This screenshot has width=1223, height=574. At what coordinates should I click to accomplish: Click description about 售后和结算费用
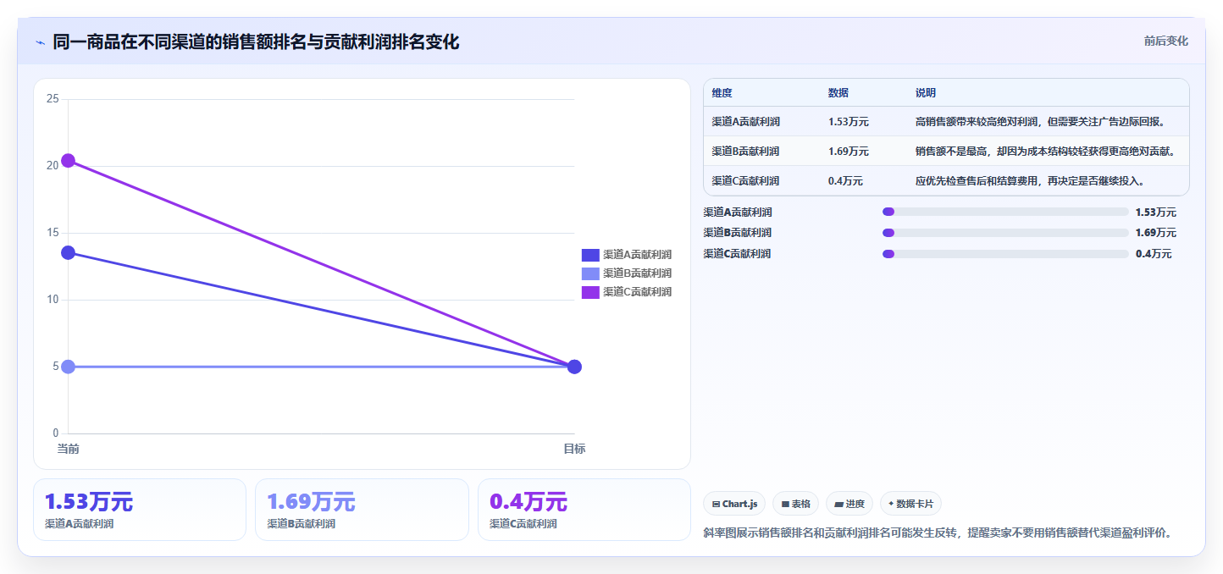coord(1030,181)
